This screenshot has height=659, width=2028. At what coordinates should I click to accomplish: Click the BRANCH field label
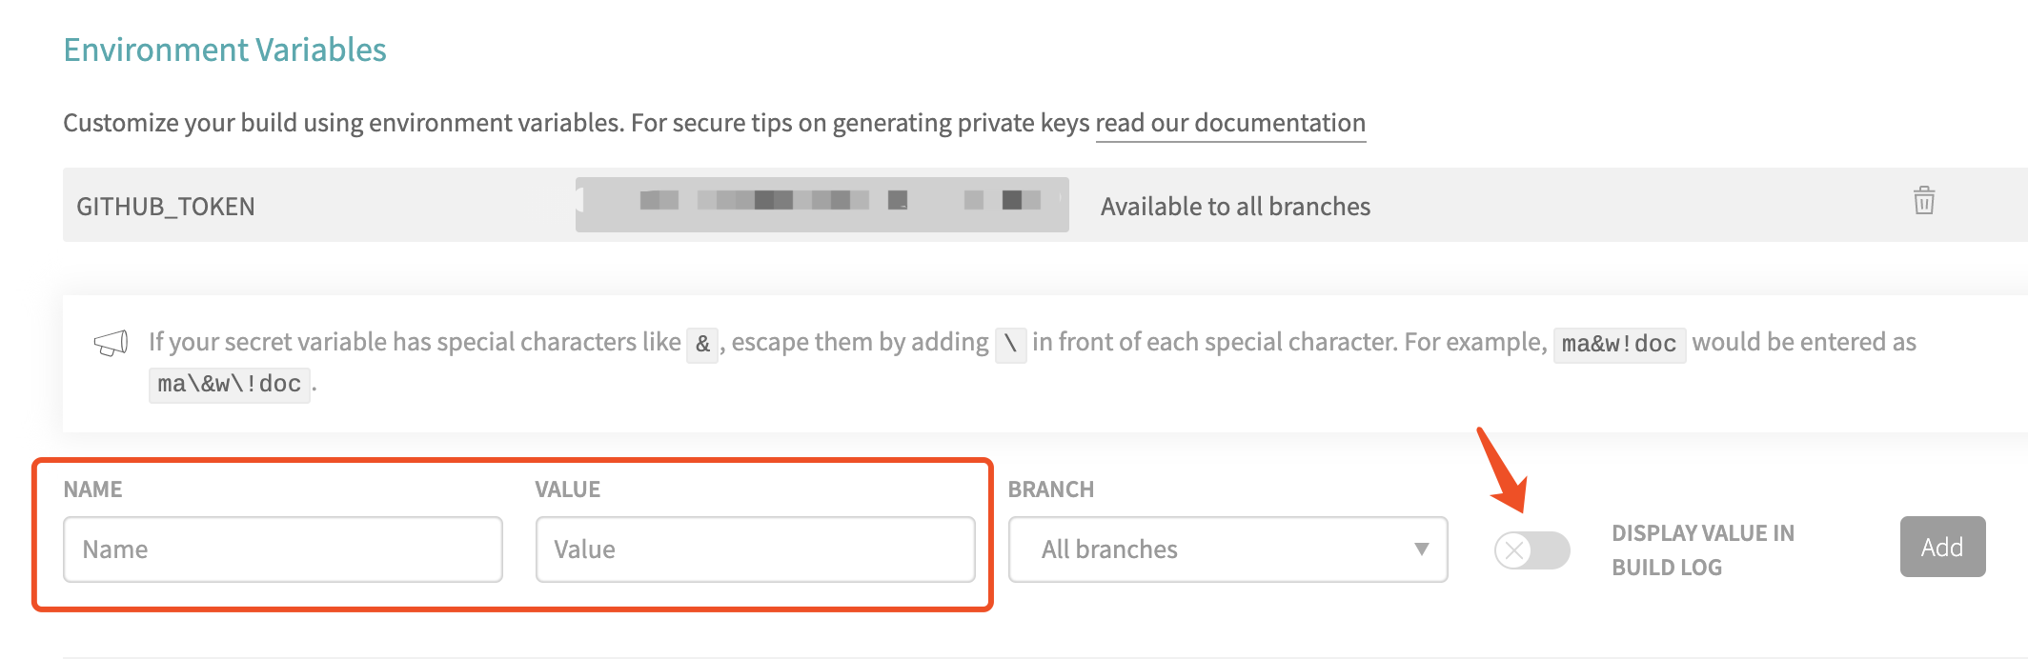pos(1050,489)
